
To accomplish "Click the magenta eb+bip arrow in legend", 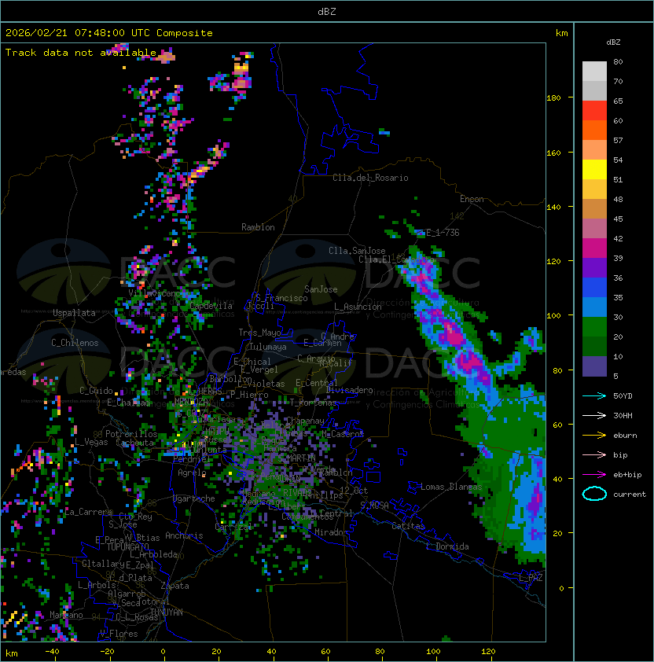I will coord(594,475).
